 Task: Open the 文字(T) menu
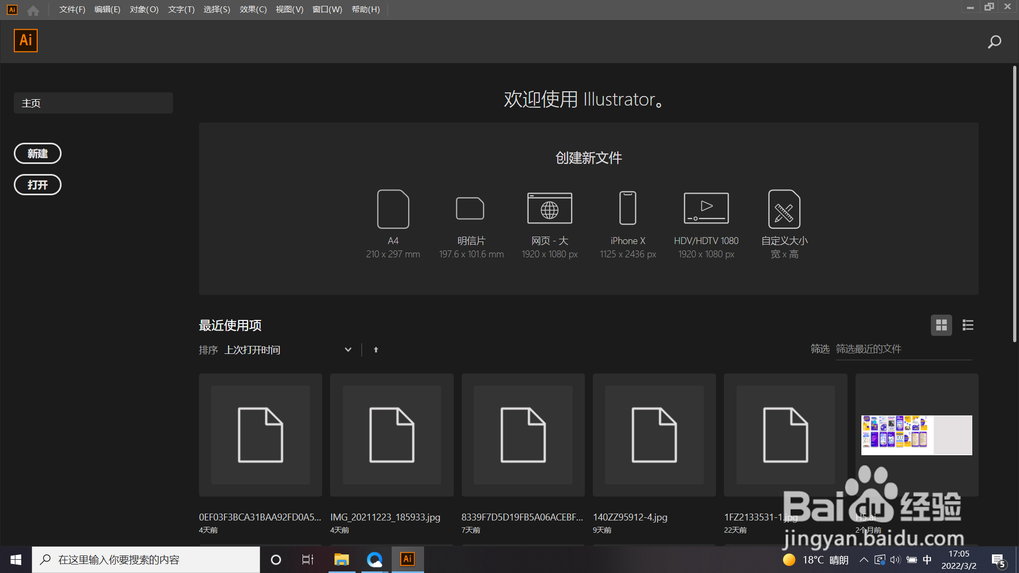182,10
